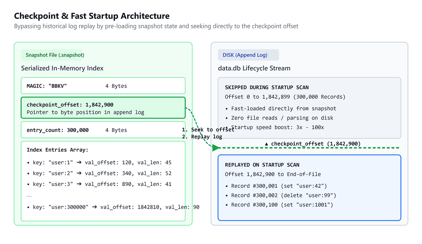Select the key "user:3" index entry
422x244 pixels.
coord(99,184)
